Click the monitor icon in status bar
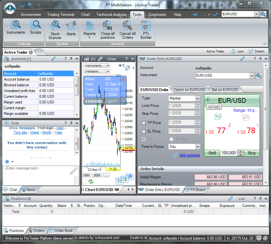Viewport: 271px width, 244px height. point(259,238)
